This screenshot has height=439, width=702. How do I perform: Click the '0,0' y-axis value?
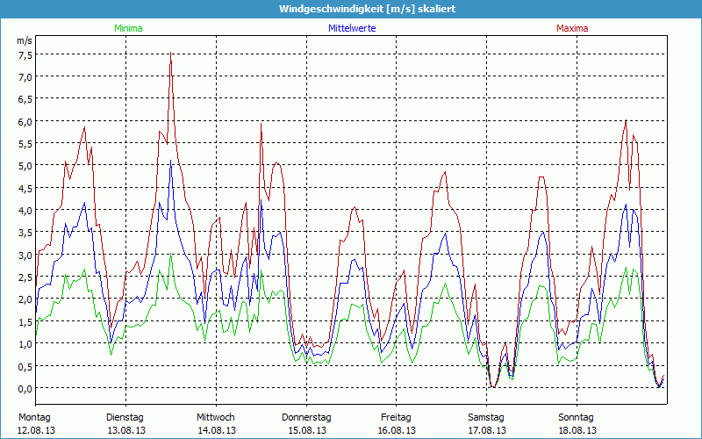pos(25,389)
